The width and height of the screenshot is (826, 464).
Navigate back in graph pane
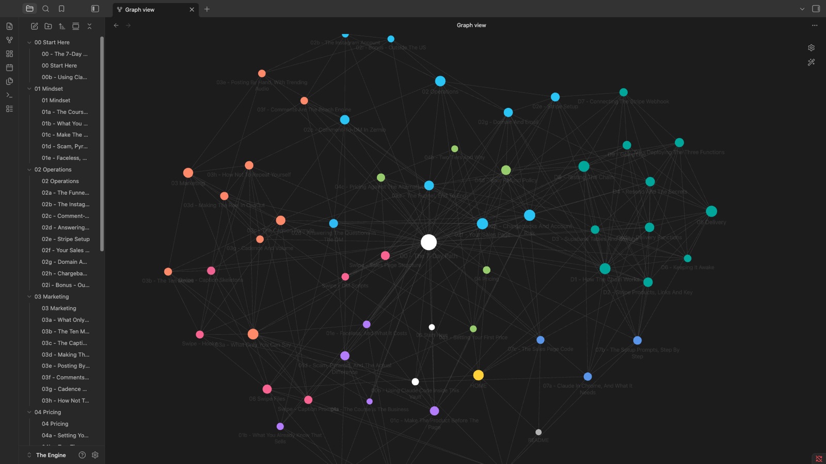pos(116,25)
